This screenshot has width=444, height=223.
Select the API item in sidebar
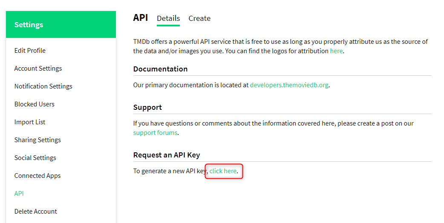[x=19, y=194]
